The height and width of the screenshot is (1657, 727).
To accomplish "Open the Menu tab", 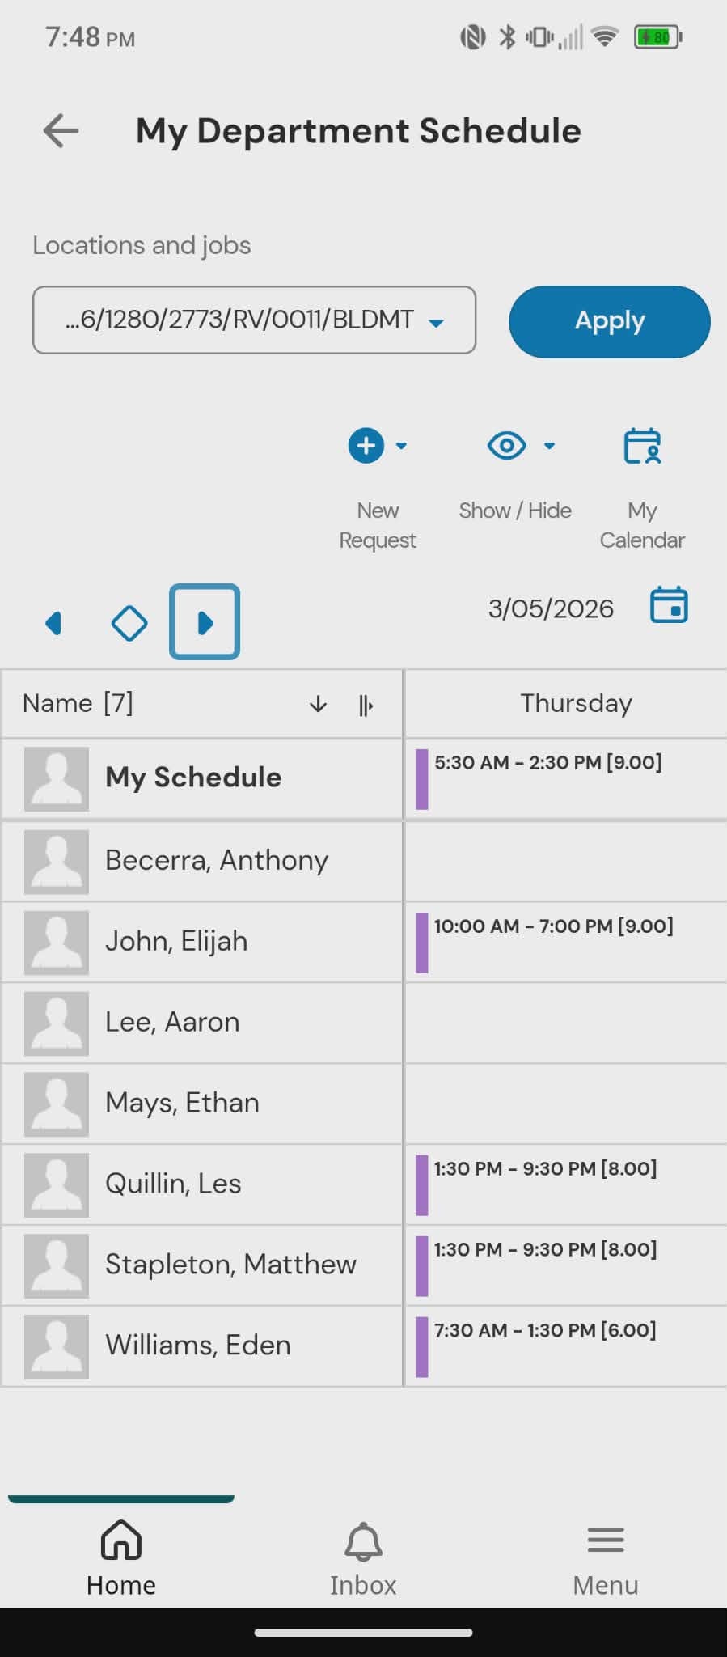I will [606, 1559].
